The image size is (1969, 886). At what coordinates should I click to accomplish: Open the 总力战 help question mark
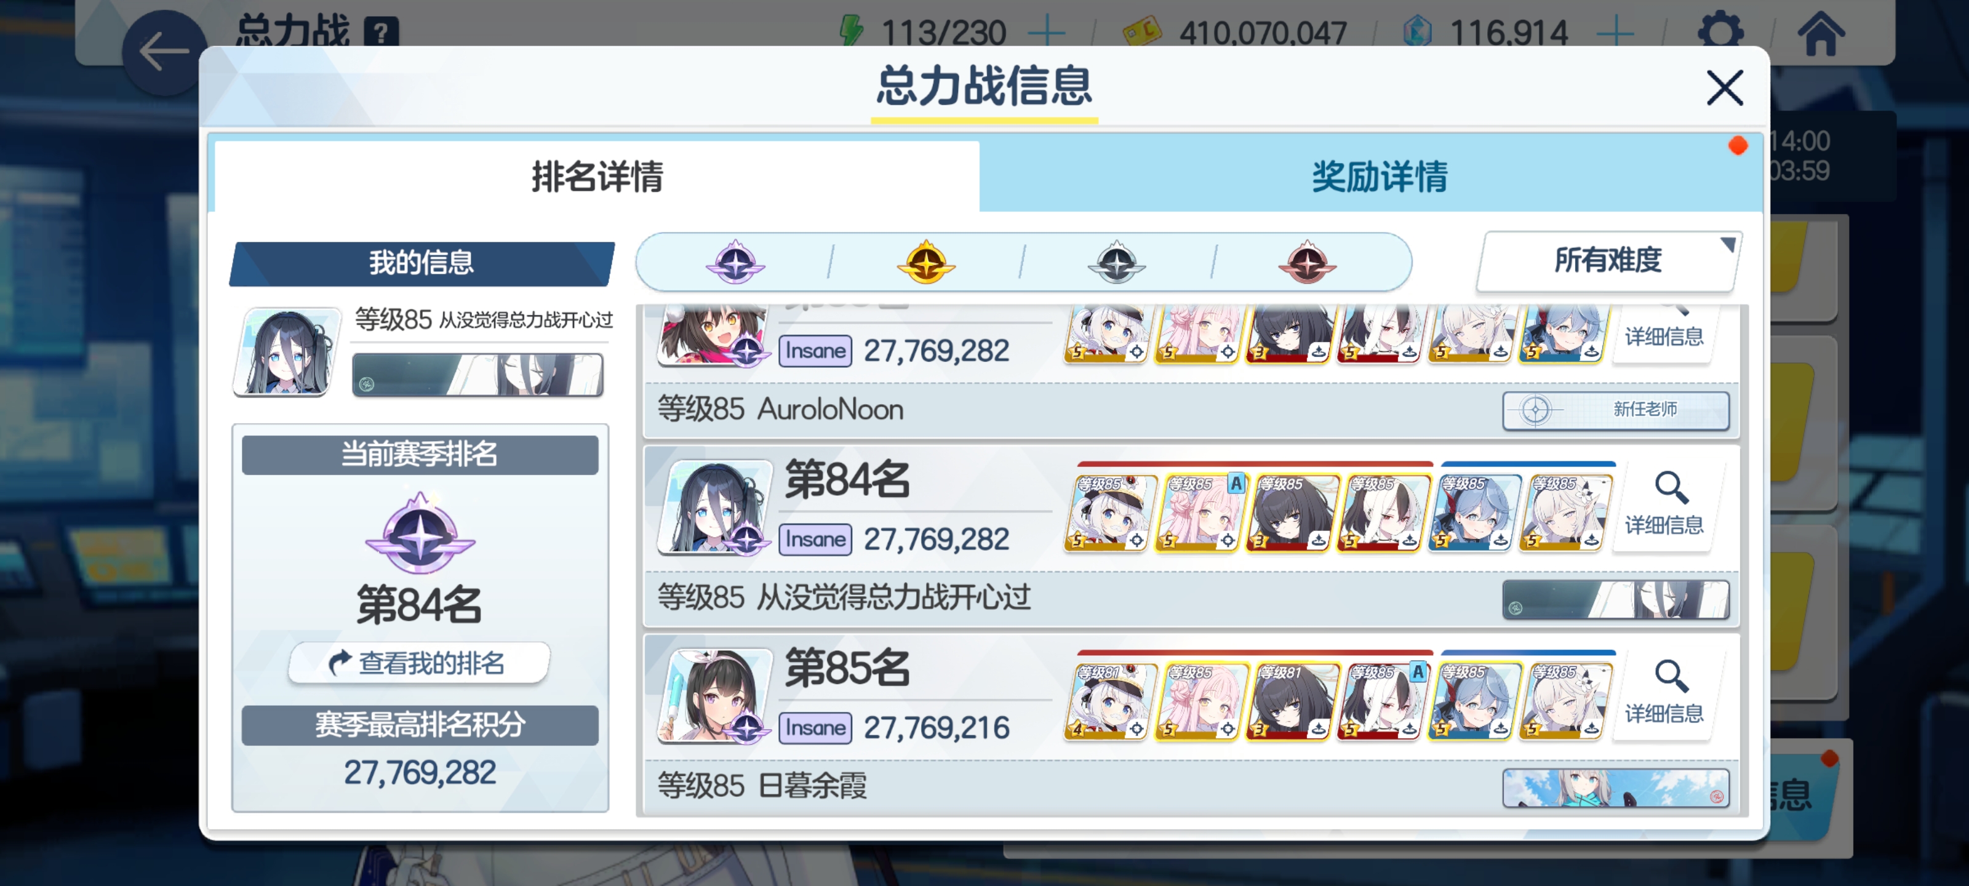381,32
